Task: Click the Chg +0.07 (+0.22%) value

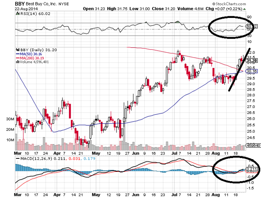Action: pos(224,9)
